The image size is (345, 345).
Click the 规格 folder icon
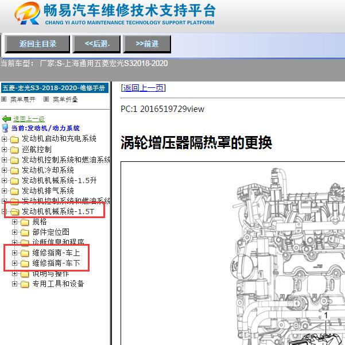pyautogui.click(x=25, y=222)
